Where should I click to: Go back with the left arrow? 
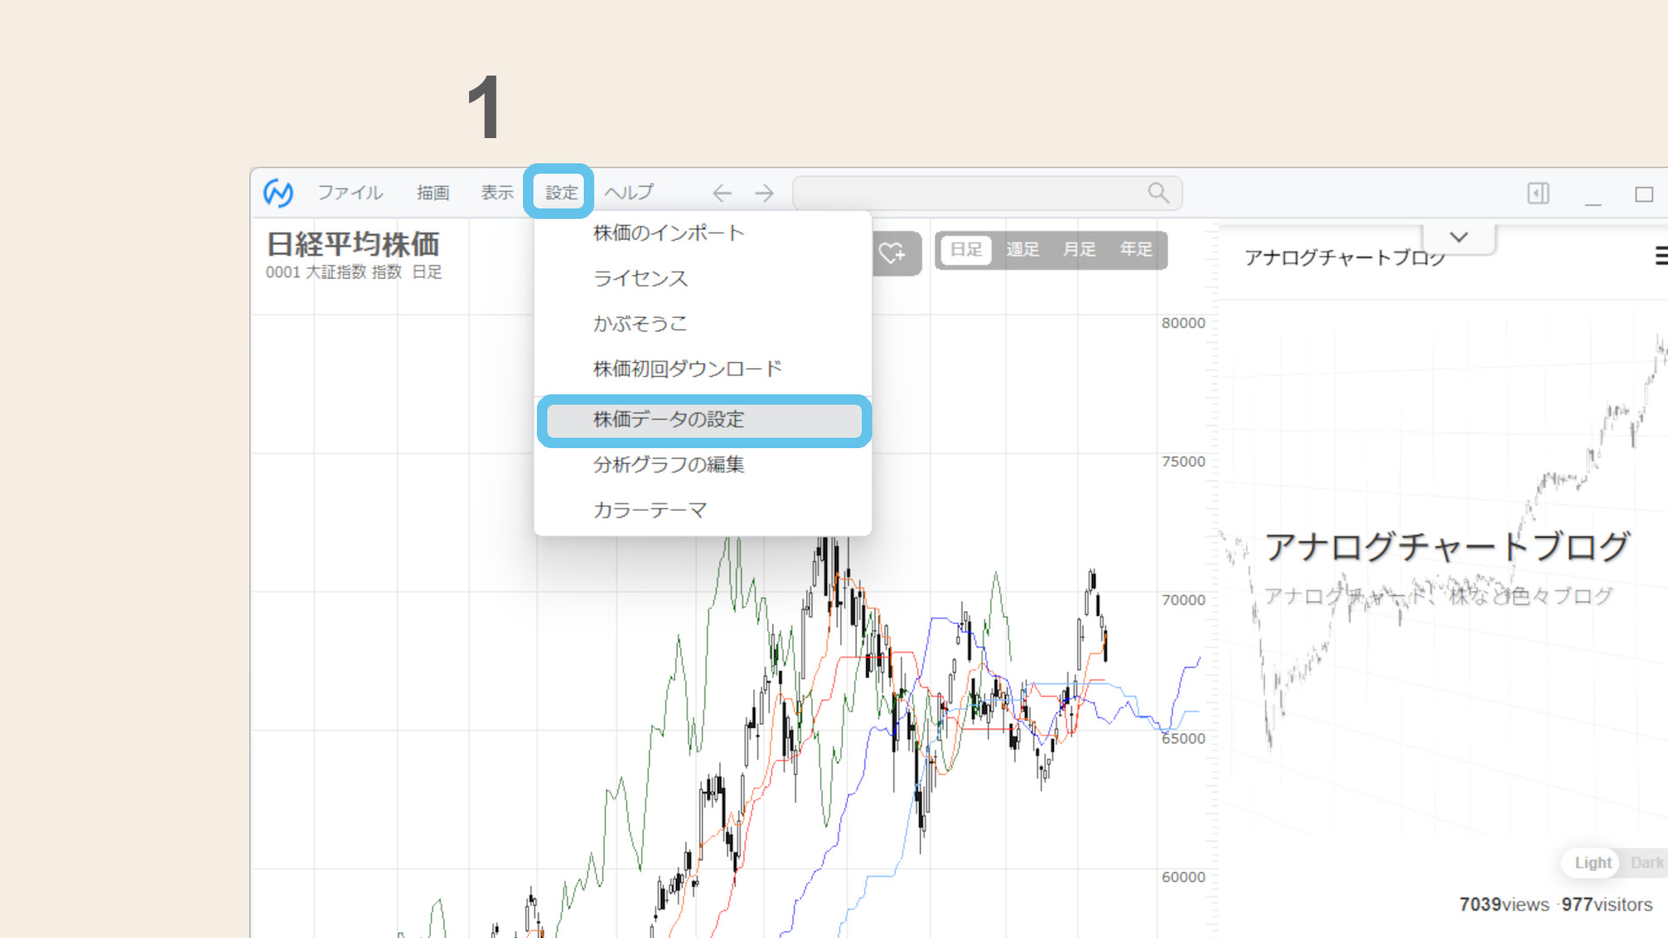(x=722, y=193)
